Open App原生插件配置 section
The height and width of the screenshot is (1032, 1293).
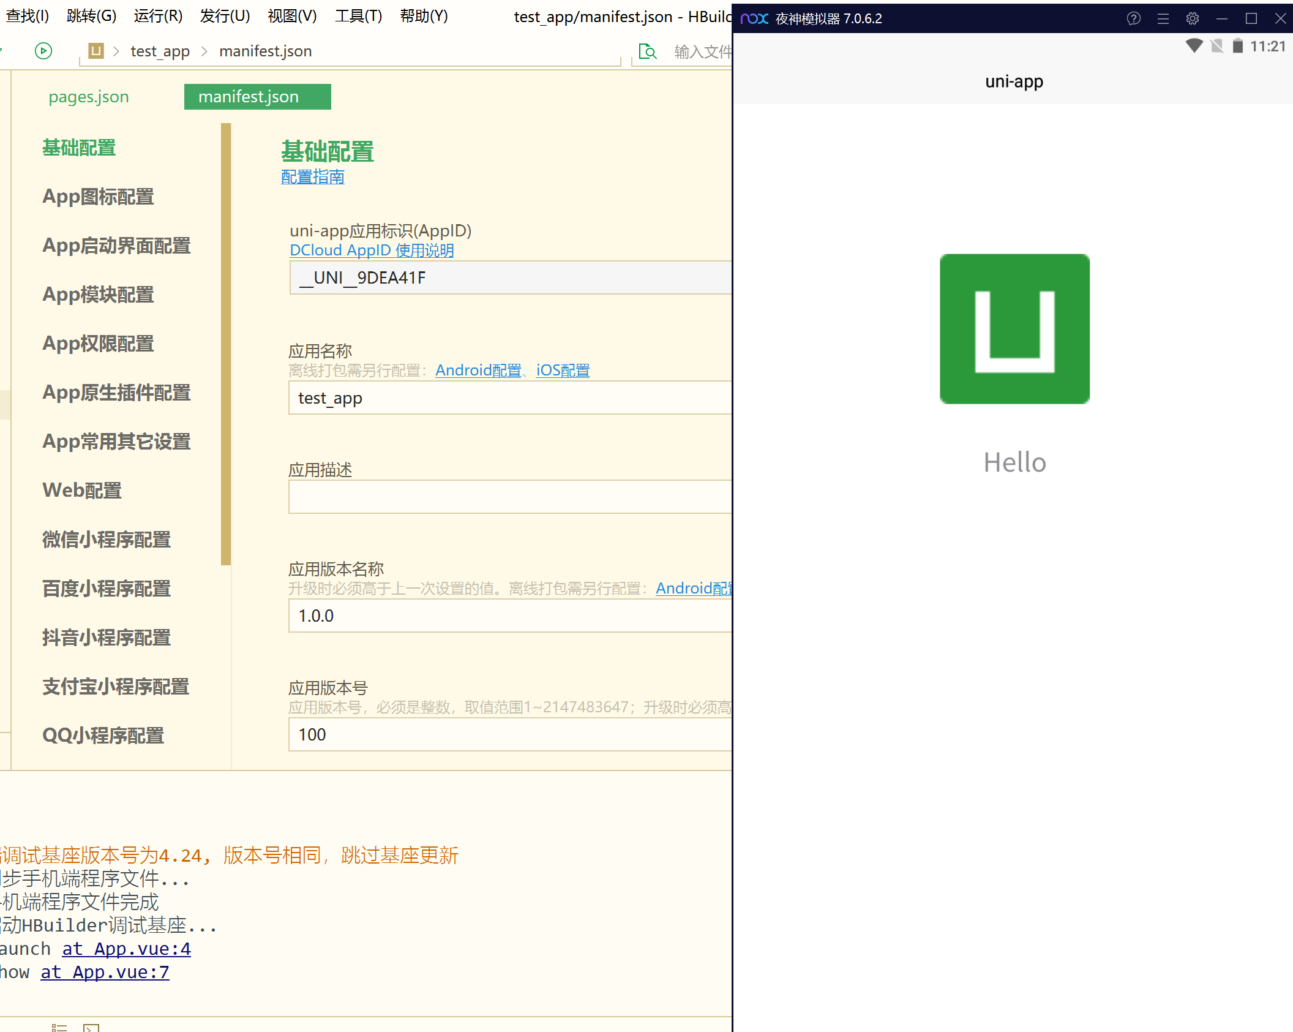click(x=116, y=393)
